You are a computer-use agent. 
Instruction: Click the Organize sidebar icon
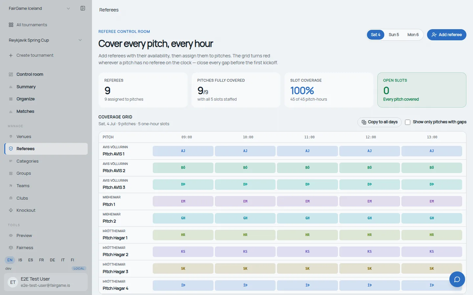coord(11,99)
